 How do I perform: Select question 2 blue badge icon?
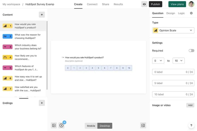pyautogui.click(x=8, y=37)
